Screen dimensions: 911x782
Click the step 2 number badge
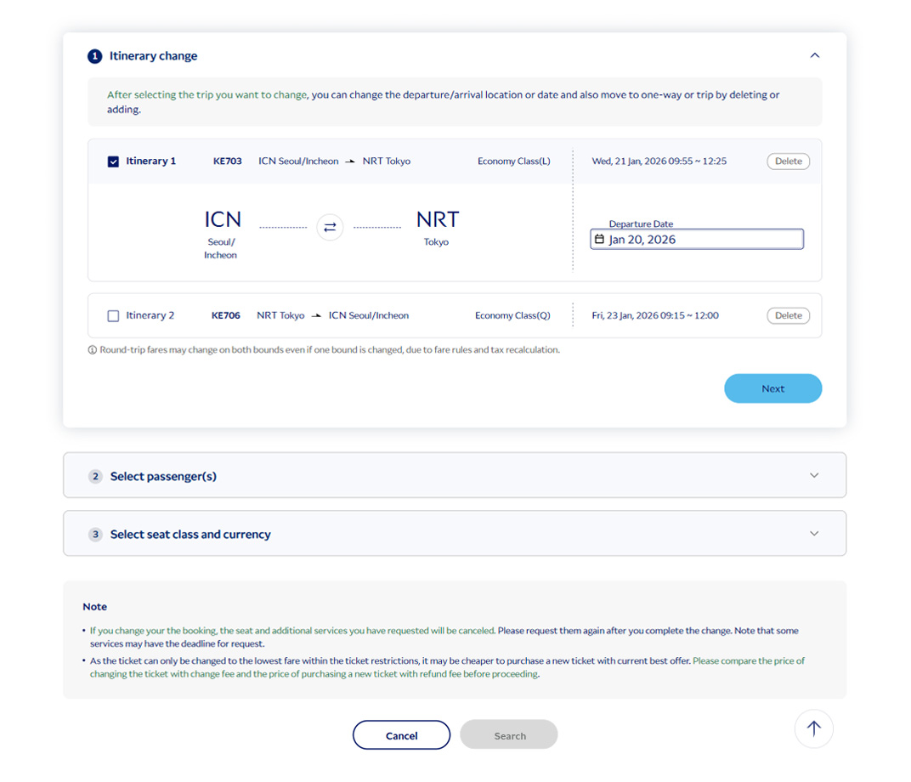[x=95, y=477]
